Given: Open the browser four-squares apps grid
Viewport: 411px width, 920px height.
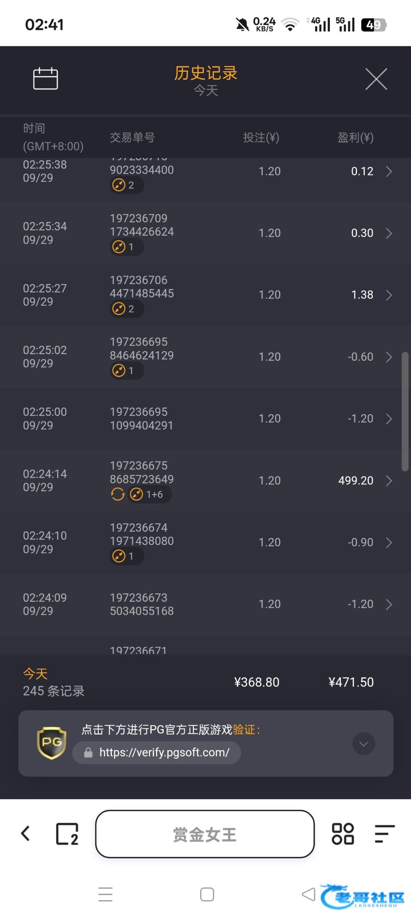Looking at the screenshot, I should 342,834.
